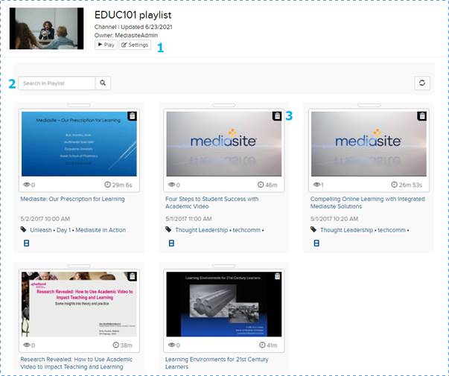This screenshot has width=449, height=376.
Task: Open Research Revealed: How to Use Academic Video link
Action: [x=77, y=363]
